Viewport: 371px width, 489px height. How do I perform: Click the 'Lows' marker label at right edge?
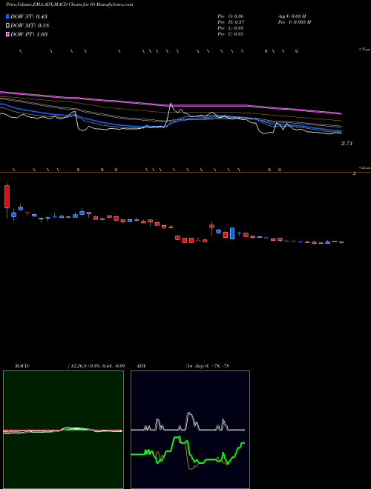[x=365, y=167]
